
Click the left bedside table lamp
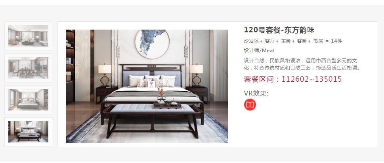click(x=105, y=75)
